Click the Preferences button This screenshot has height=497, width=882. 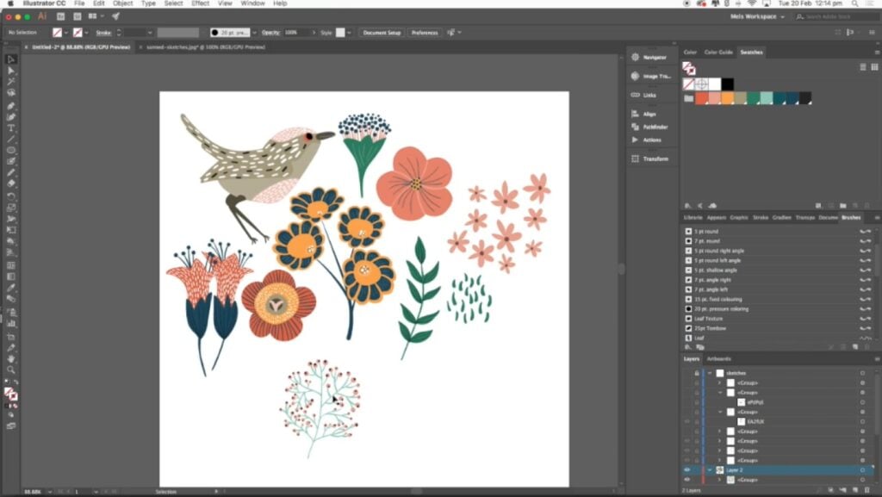(x=425, y=33)
